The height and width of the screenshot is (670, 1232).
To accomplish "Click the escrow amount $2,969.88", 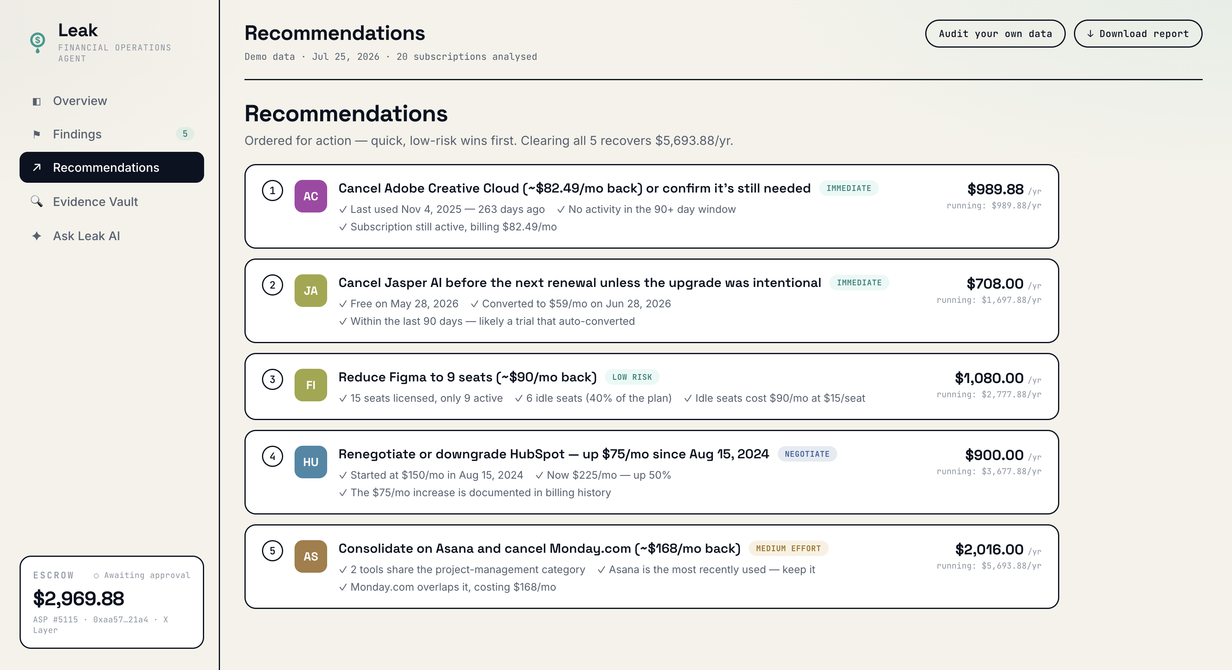I will pyautogui.click(x=79, y=598).
